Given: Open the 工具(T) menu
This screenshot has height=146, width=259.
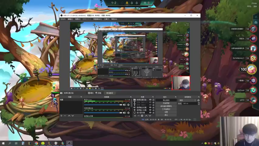Looking at the screenshot, I should pyautogui.click(x=107, y=19).
